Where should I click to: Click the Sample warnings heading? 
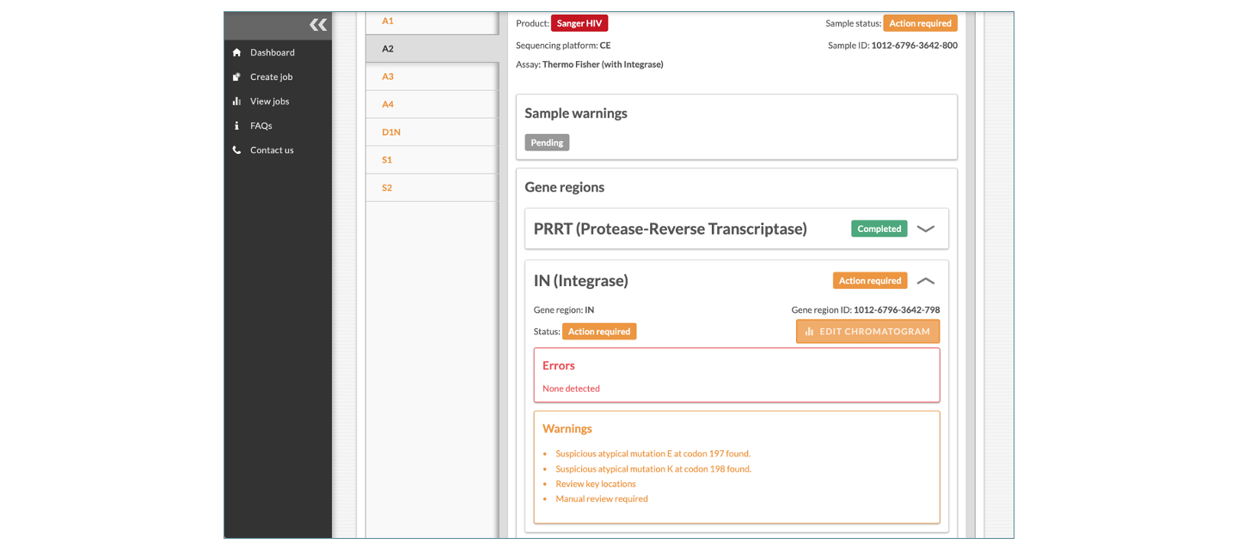point(576,113)
